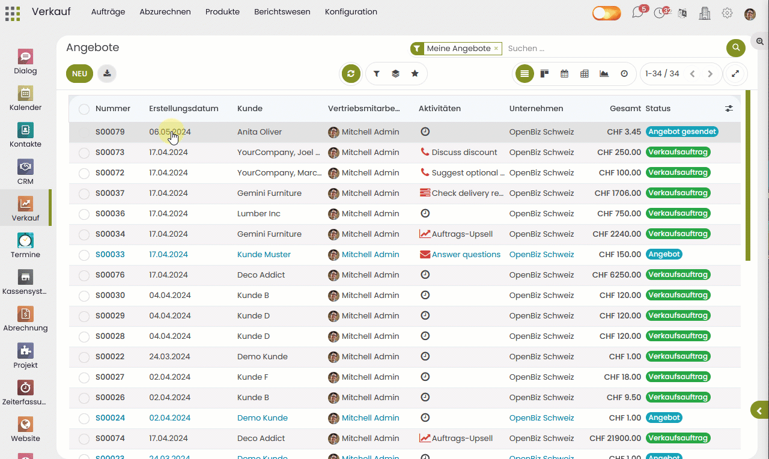The width and height of the screenshot is (769, 459).
Task: Tick the row checkbox of S00033
Action: [x=84, y=254]
